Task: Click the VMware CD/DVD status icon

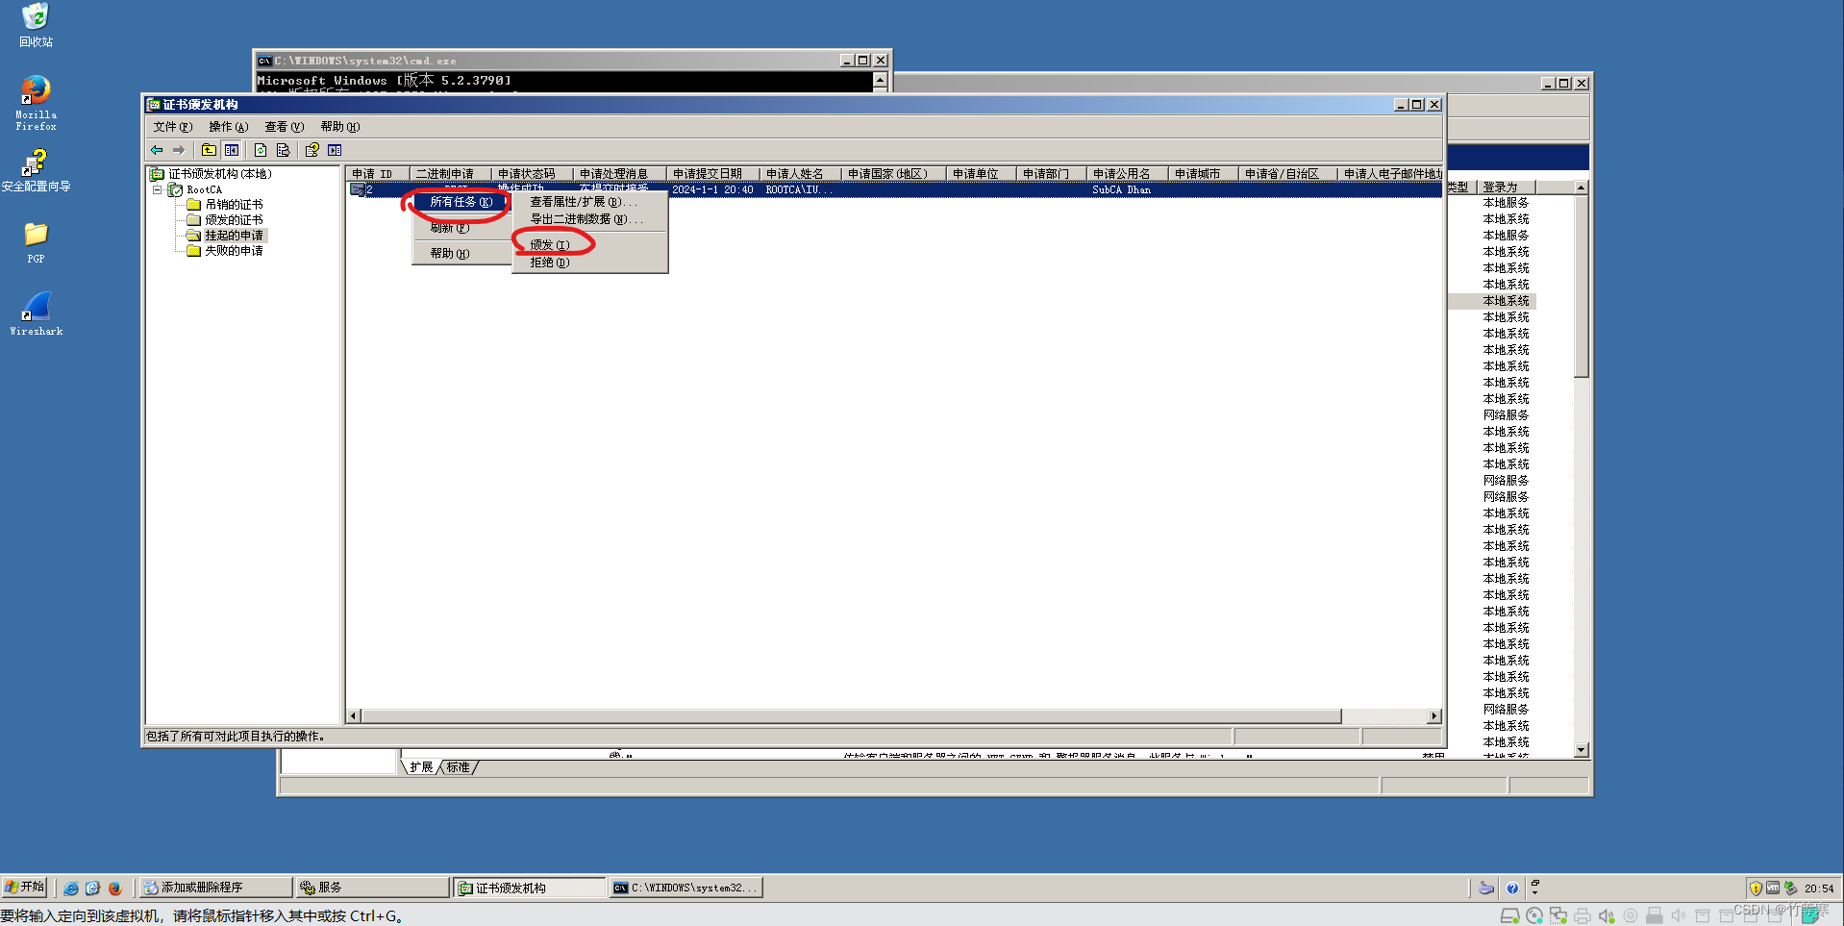Action: (x=1534, y=916)
